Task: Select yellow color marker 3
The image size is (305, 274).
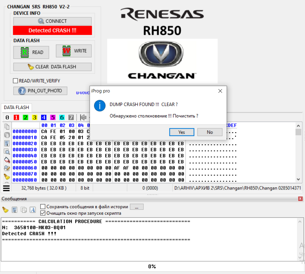Action: click(x=35, y=117)
